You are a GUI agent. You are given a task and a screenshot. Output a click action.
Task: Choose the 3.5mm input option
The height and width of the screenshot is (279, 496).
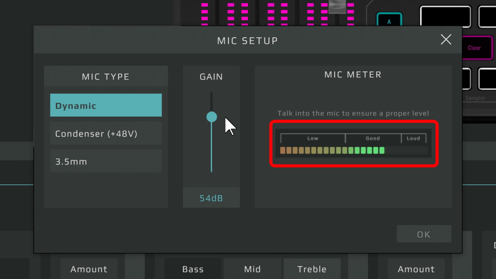105,161
